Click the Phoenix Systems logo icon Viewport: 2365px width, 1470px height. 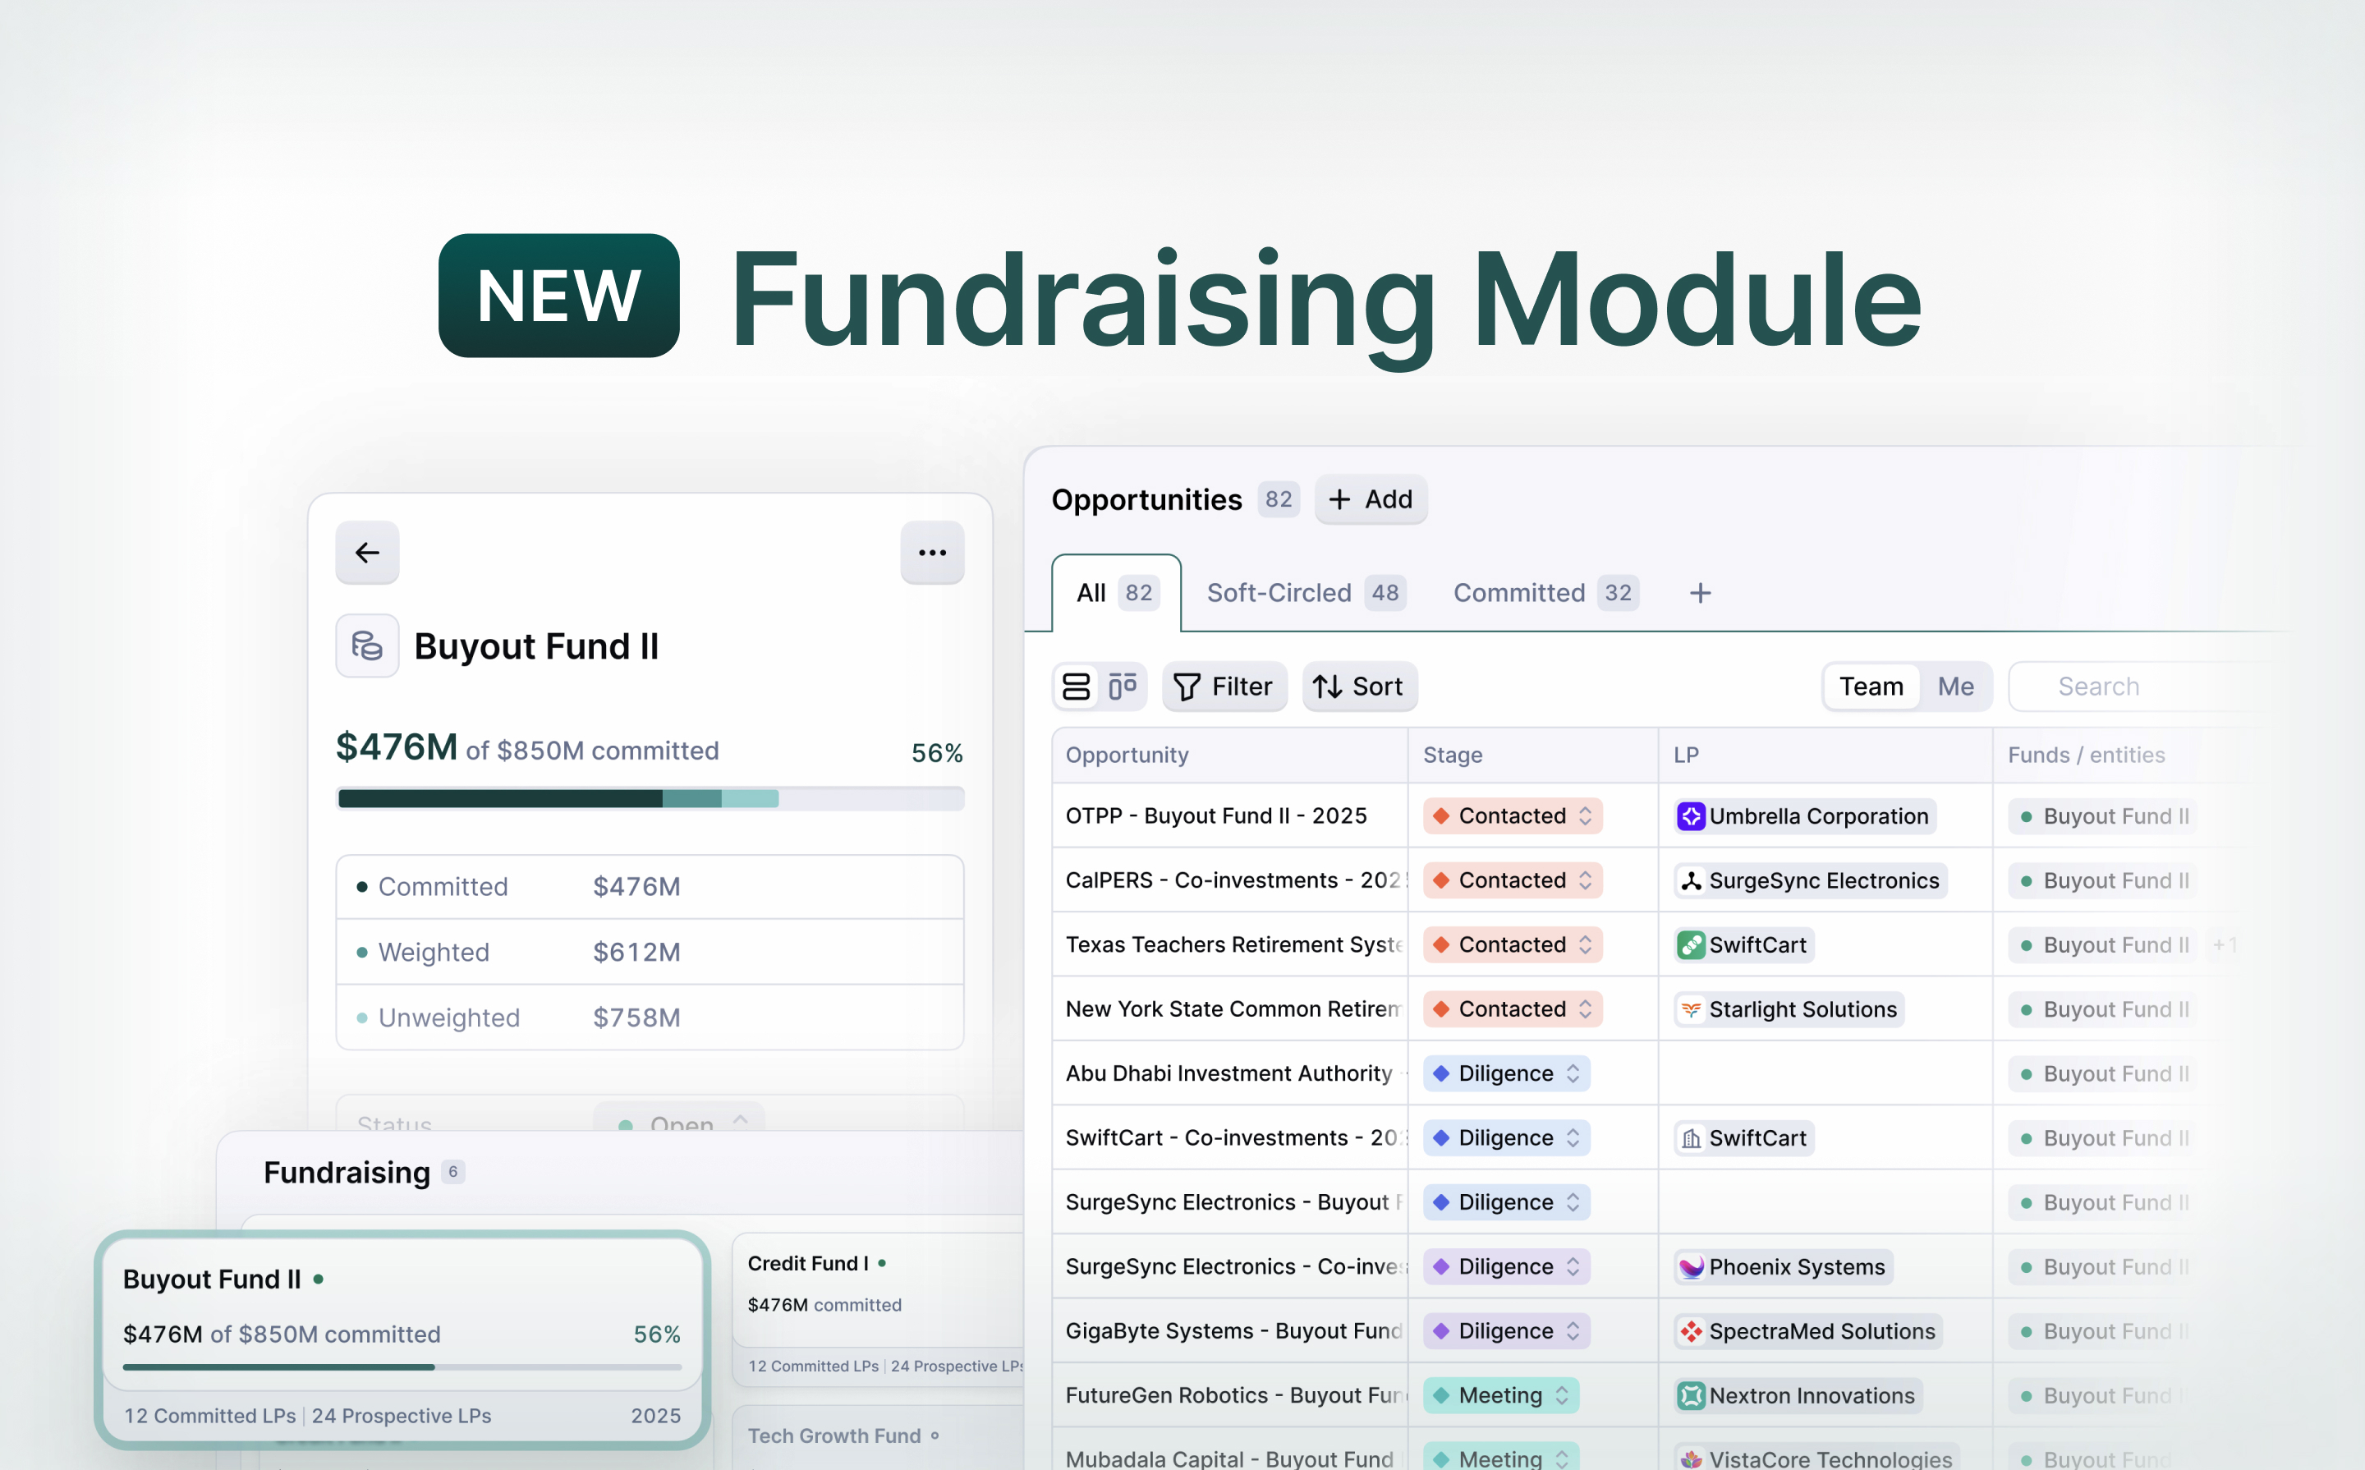tap(1692, 1267)
